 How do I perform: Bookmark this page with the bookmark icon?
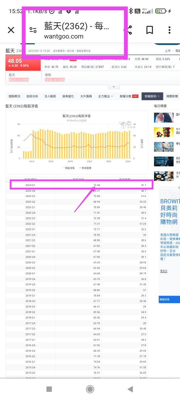tap(150, 30)
